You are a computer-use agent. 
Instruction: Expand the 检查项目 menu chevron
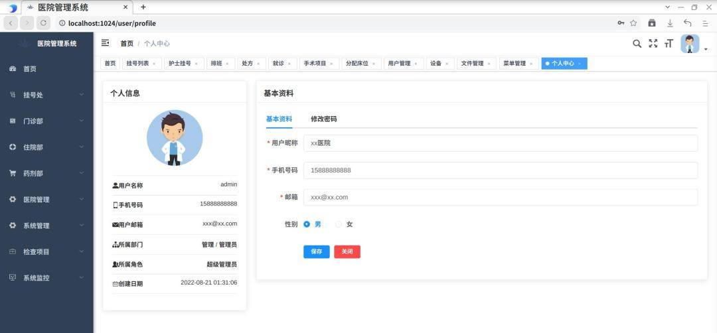pos(82,251)
